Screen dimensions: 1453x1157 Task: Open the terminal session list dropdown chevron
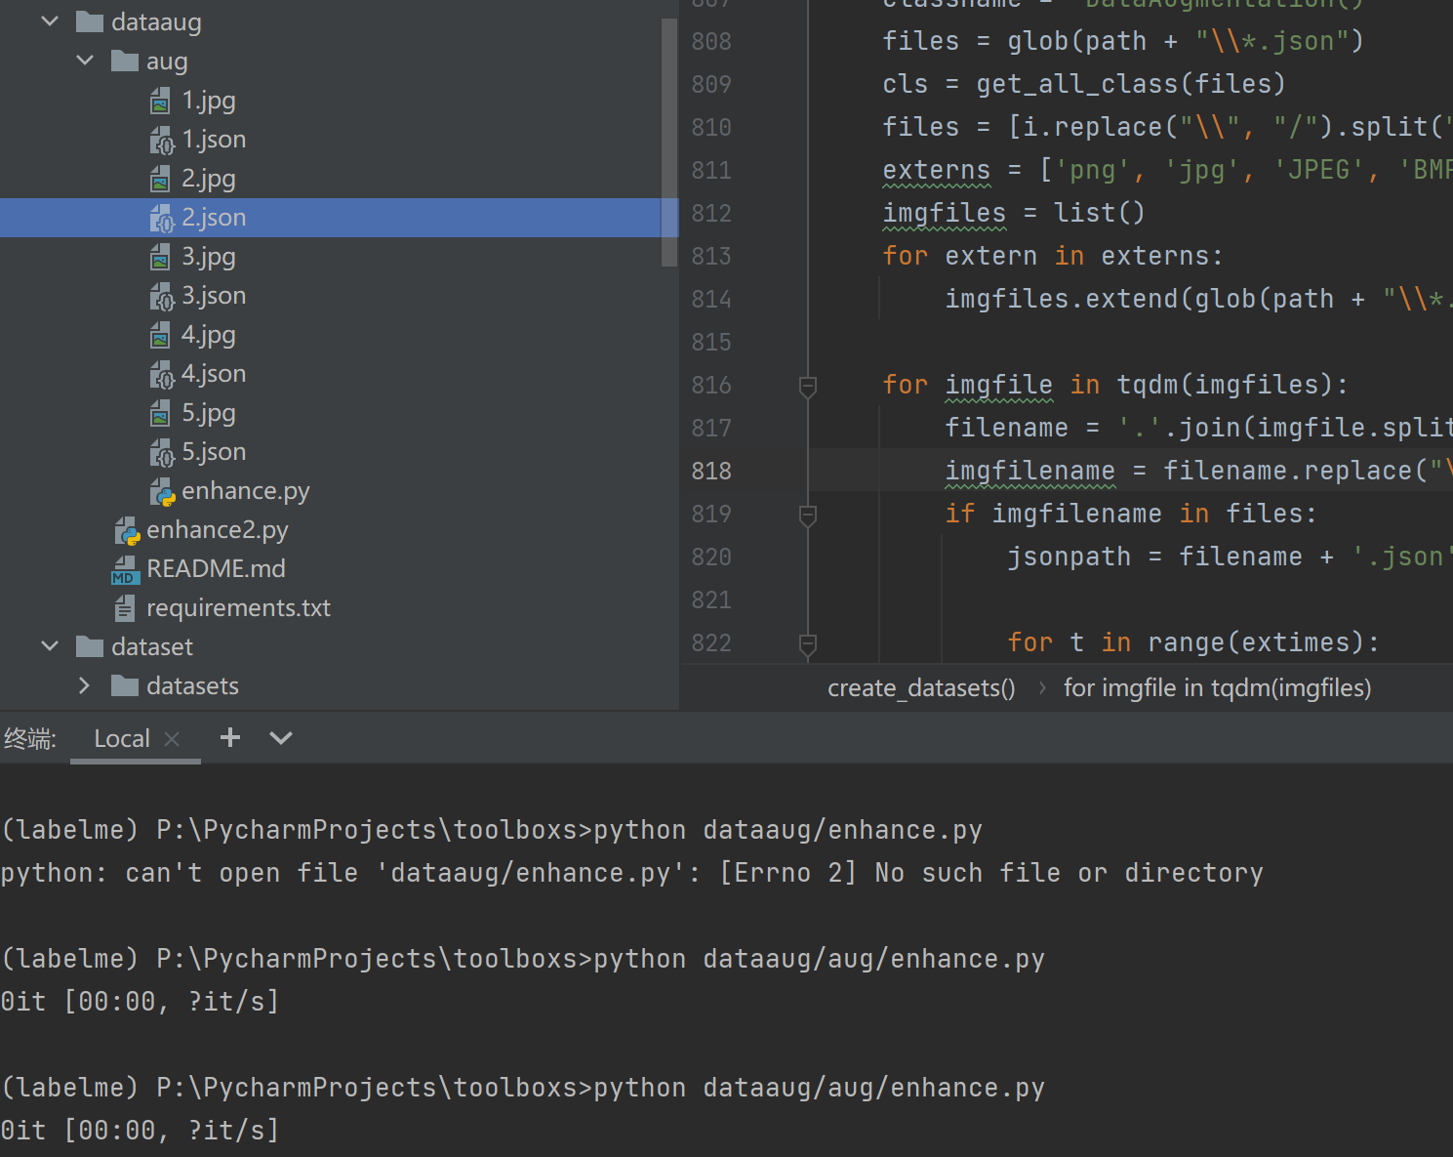pos(281,739)
